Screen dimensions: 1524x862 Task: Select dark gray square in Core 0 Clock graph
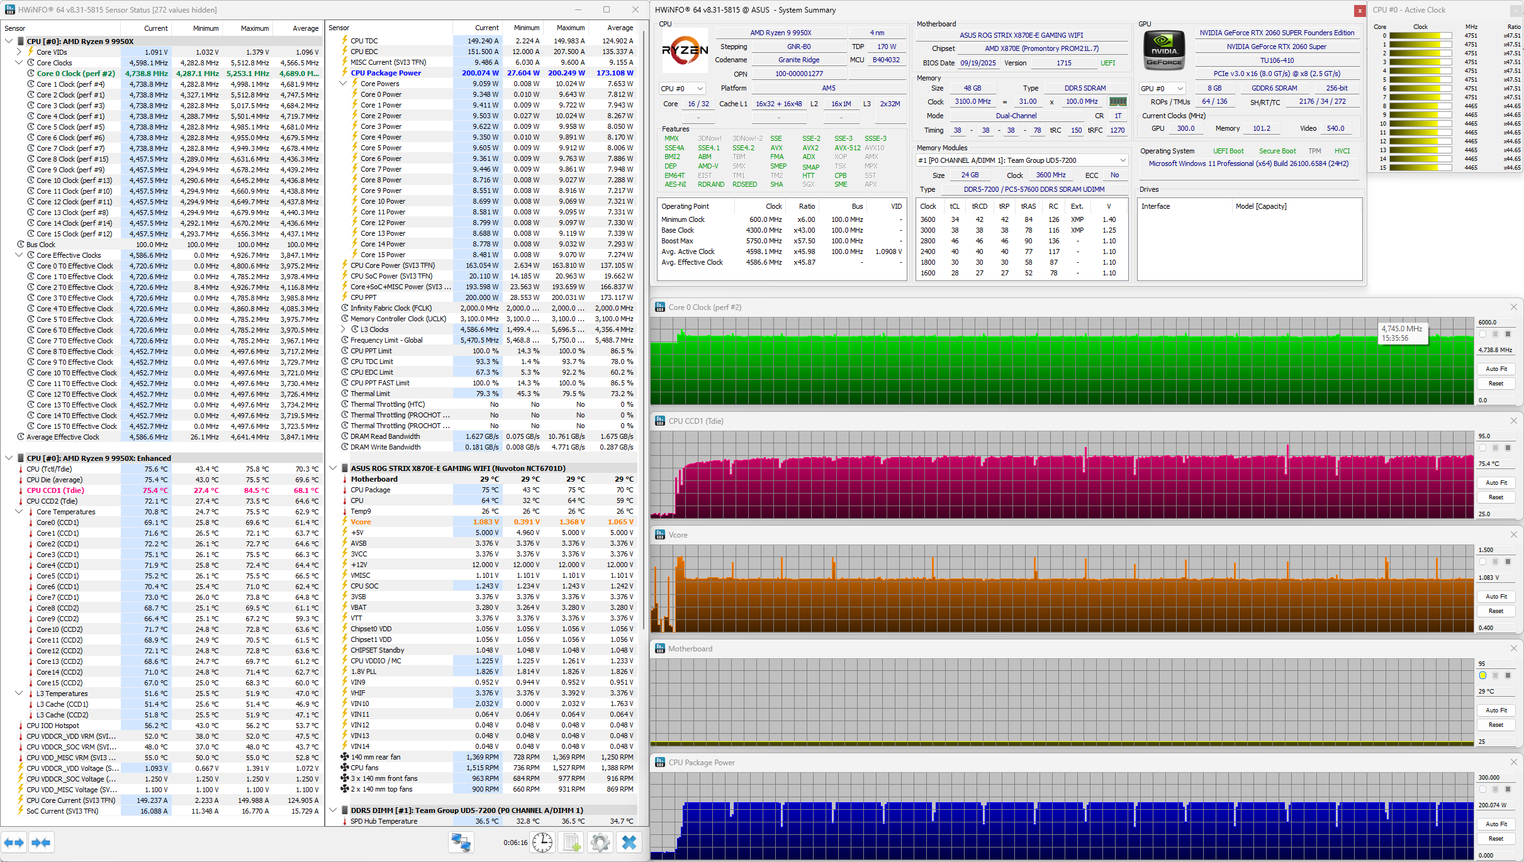[x=1508, y=334]
